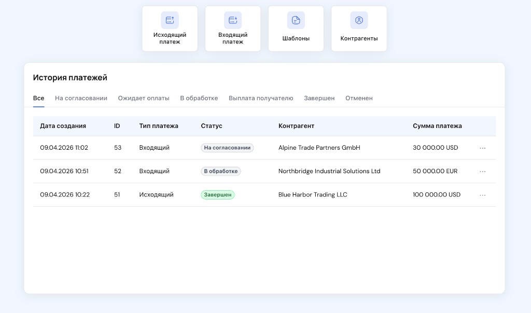Open the three-dot menu for payment 53
531x313 pixels.
(482, 148)
